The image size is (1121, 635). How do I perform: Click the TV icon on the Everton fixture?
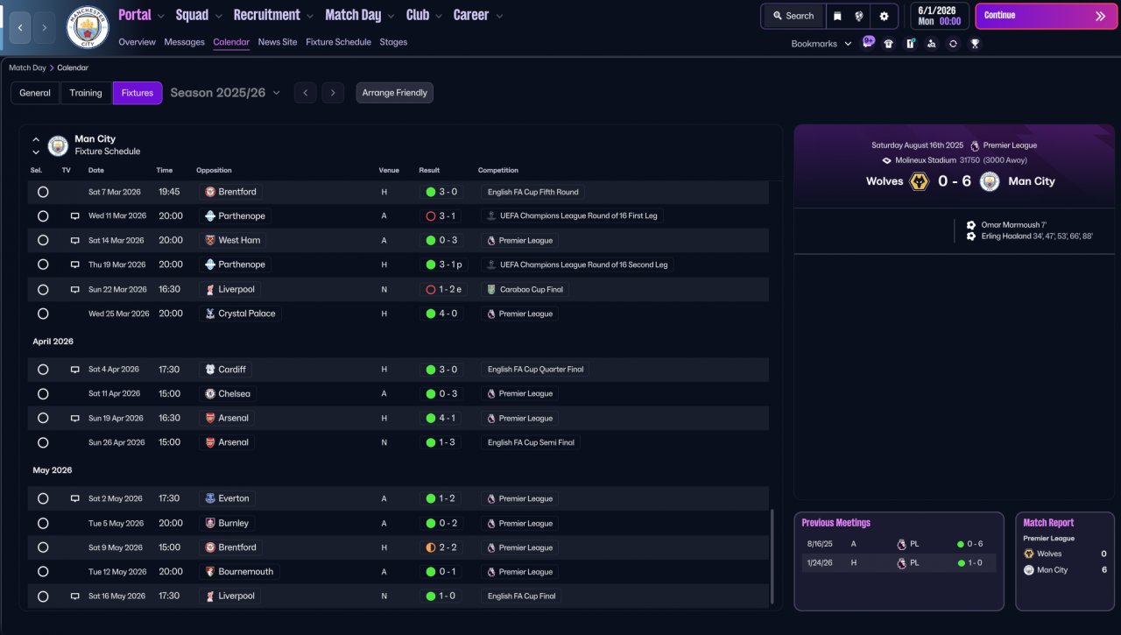coord(75,498)
